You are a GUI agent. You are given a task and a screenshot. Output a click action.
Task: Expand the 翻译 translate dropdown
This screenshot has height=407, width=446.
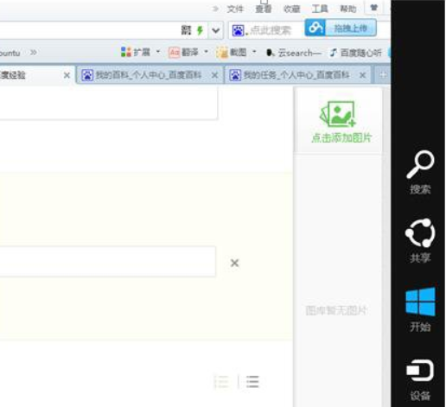206,52
